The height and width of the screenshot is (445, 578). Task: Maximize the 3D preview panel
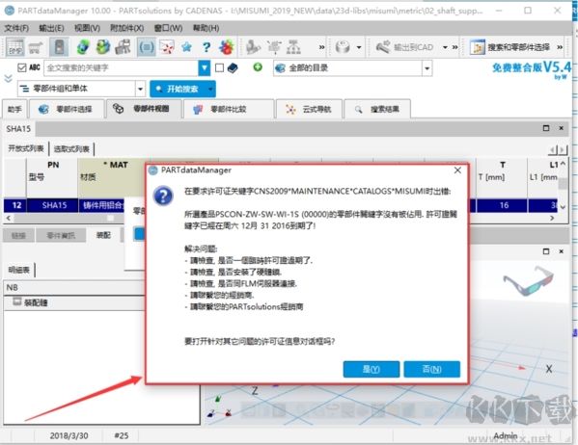click(x=546, y=251)
